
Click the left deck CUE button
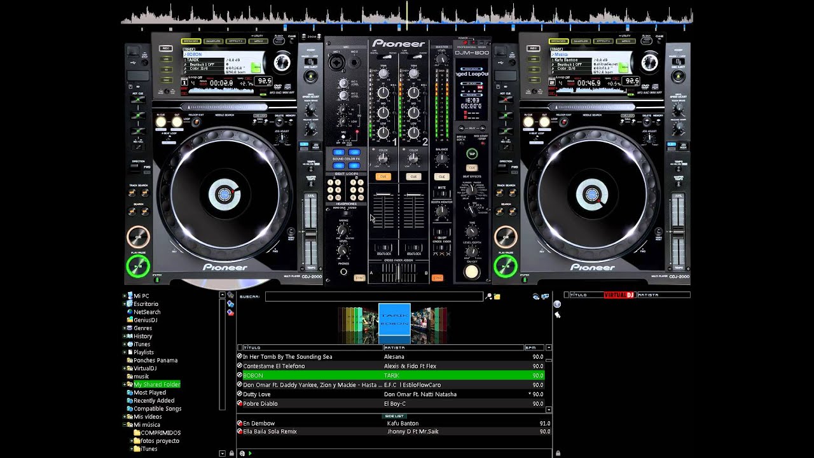138,237
